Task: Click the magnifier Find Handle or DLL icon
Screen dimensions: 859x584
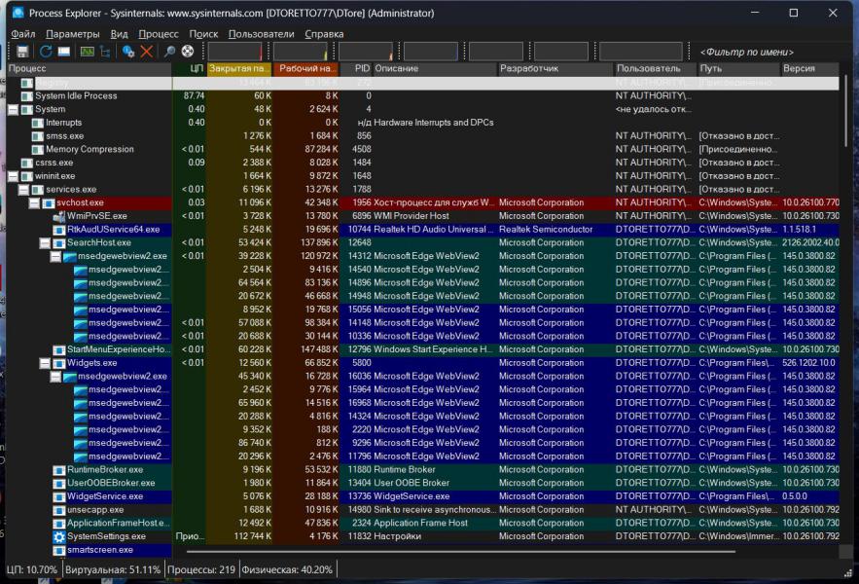Action: point(169,52)
